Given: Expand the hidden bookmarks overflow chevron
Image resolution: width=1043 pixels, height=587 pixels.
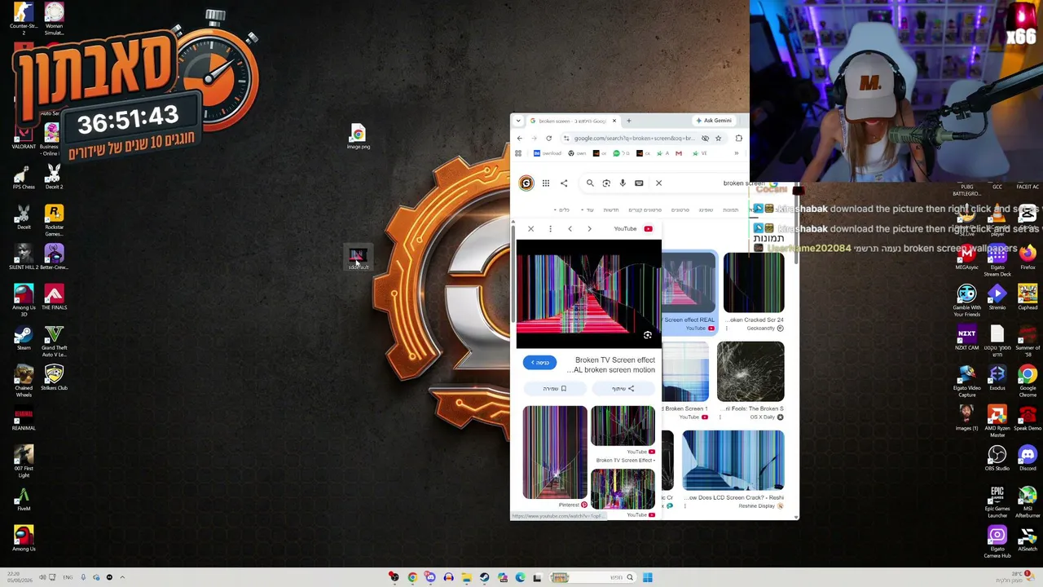Looking at the screenshot, I should click(736, 153).
